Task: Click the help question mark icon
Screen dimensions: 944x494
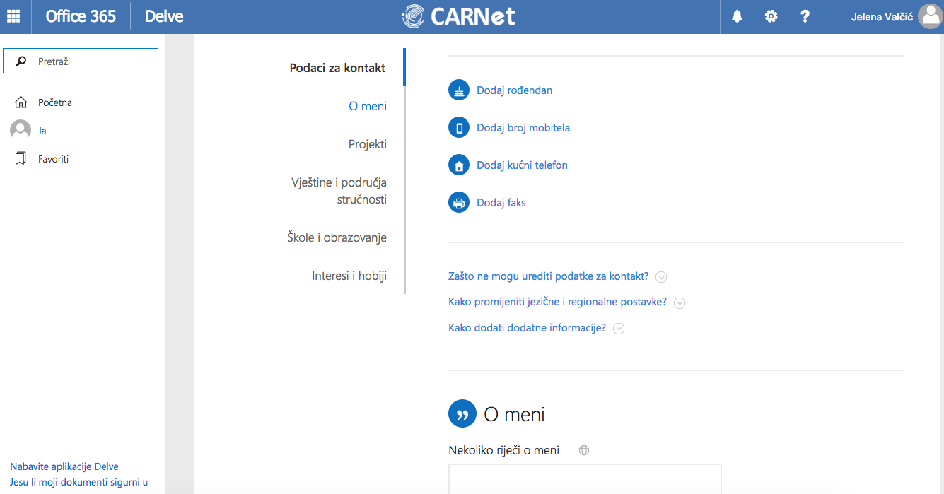Action: [805, 16]
